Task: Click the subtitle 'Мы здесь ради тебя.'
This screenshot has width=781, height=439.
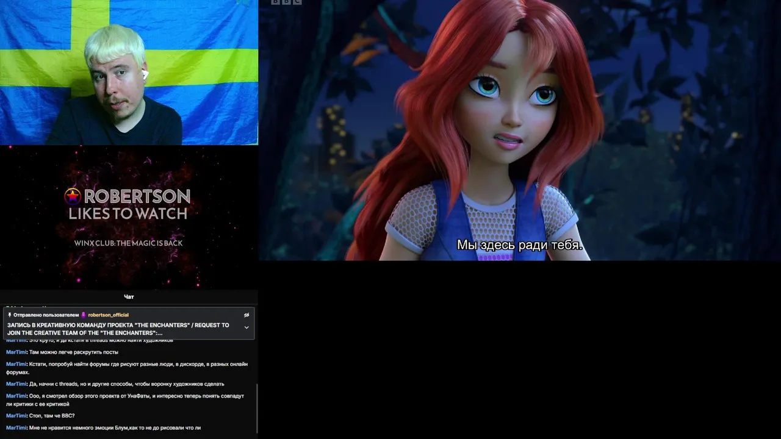Action: tap(520, 245)
